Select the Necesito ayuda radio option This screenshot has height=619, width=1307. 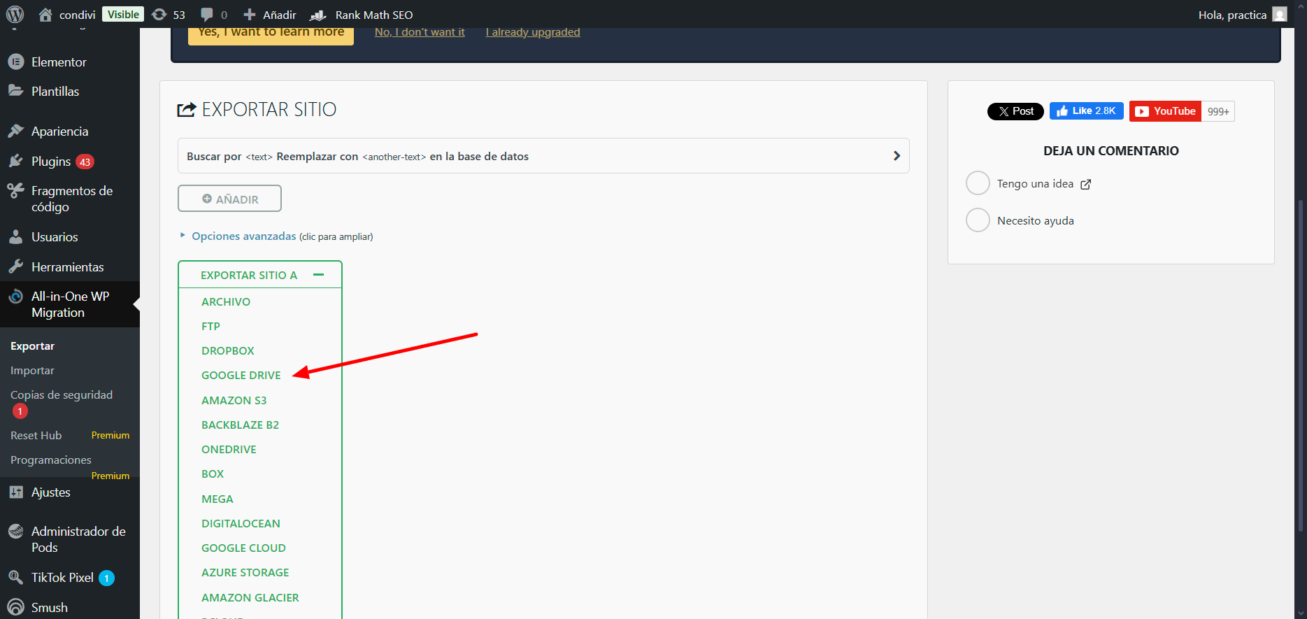coord(978,220)
